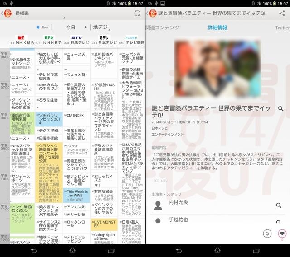Open the 今日 date dropdown
290x257 pixels.
click(x=71, y=27)
